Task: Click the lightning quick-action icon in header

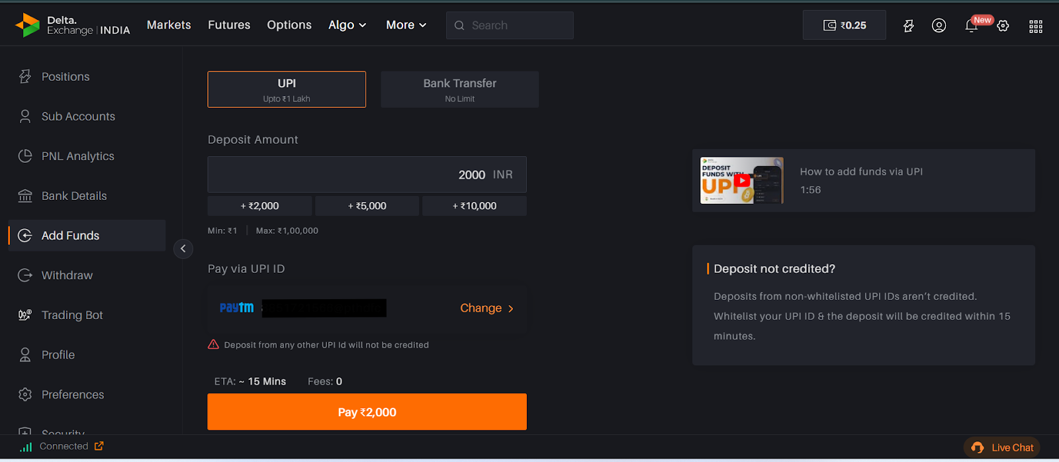Action: point(909,25)
